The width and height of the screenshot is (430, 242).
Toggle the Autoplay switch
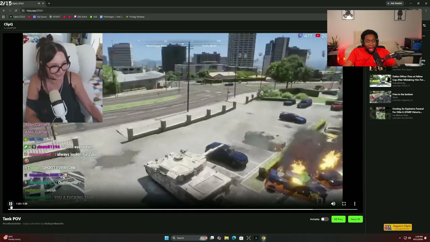tap(324, 219)
